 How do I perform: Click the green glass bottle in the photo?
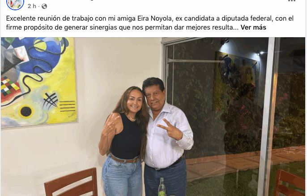tap(162, 187)
